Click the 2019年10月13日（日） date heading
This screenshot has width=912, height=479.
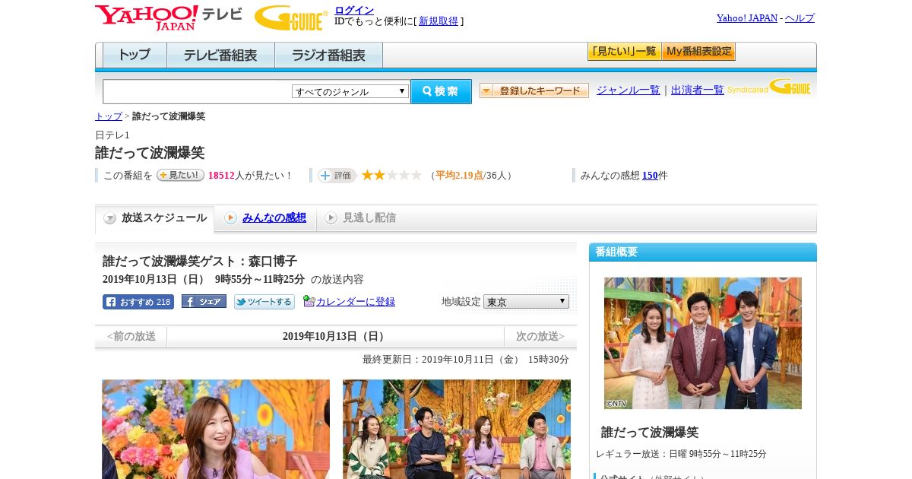pos(335,336)
